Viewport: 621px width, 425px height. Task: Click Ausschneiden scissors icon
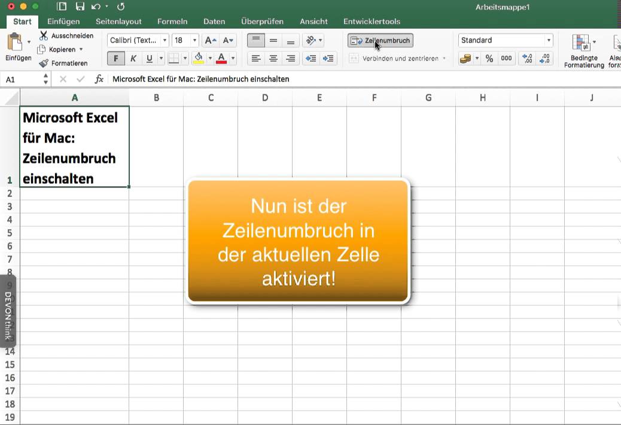tap(44, 36)
